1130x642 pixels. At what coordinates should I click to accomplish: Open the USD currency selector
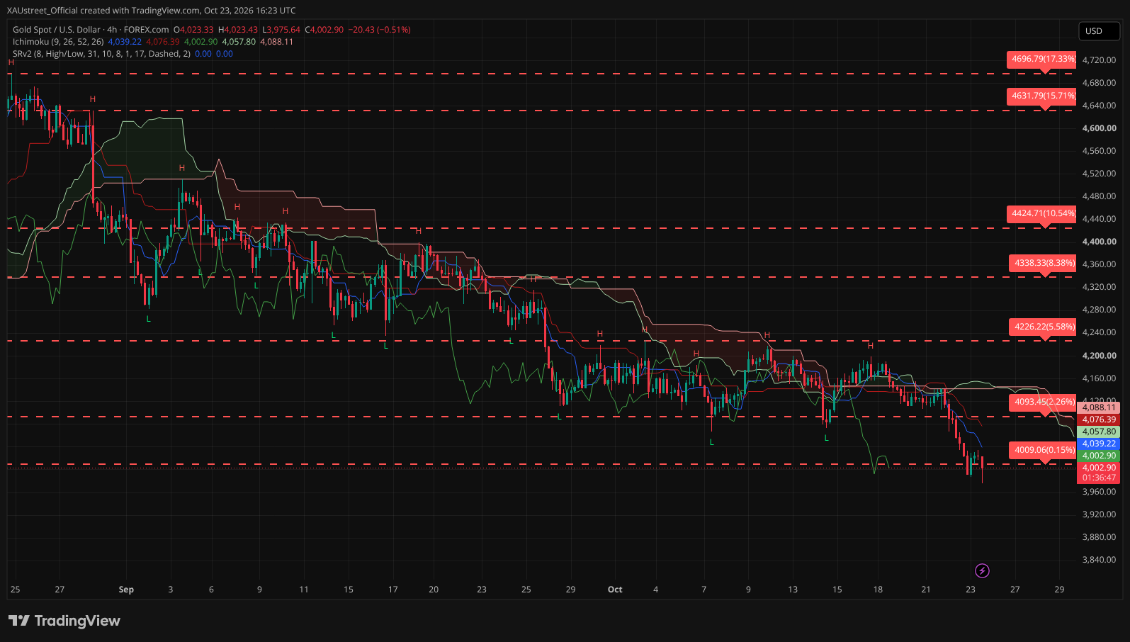[x=1099, y=30]
